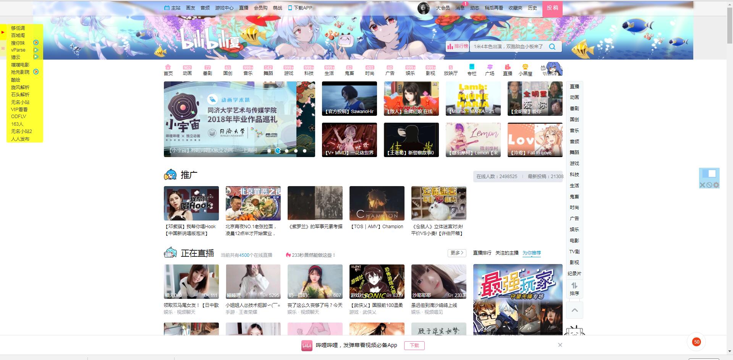
Task: Open the Lemon video thumbnail
Action: coord(473,140)
